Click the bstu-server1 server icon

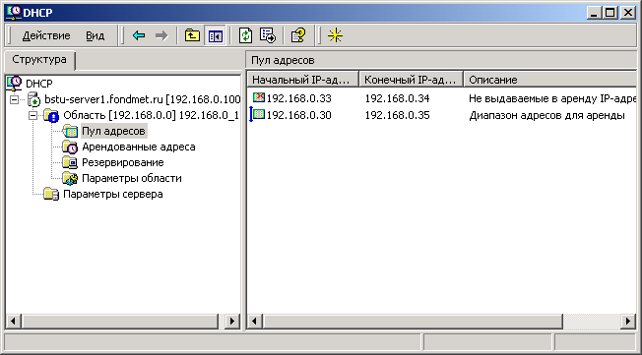[x=33, y=99]
